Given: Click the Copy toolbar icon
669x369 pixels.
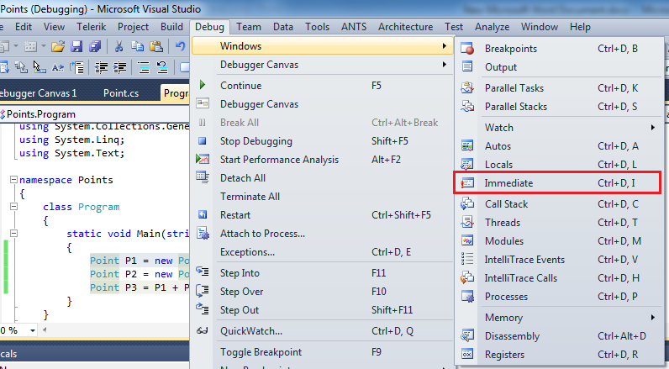Looking at the screenshot, I should [x=137, y=45].
